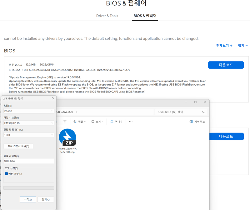Image resolution: width=250 pixels, height=210 pixels.
Task: Toggle the 세부 정보 details pane
Action: [x=197, y=122]
